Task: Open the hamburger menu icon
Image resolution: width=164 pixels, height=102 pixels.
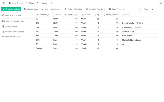Action: point(4,3)
